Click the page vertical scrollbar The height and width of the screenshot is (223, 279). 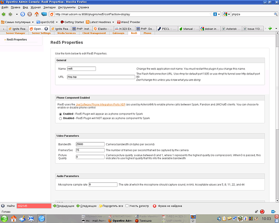click(277, 117)
